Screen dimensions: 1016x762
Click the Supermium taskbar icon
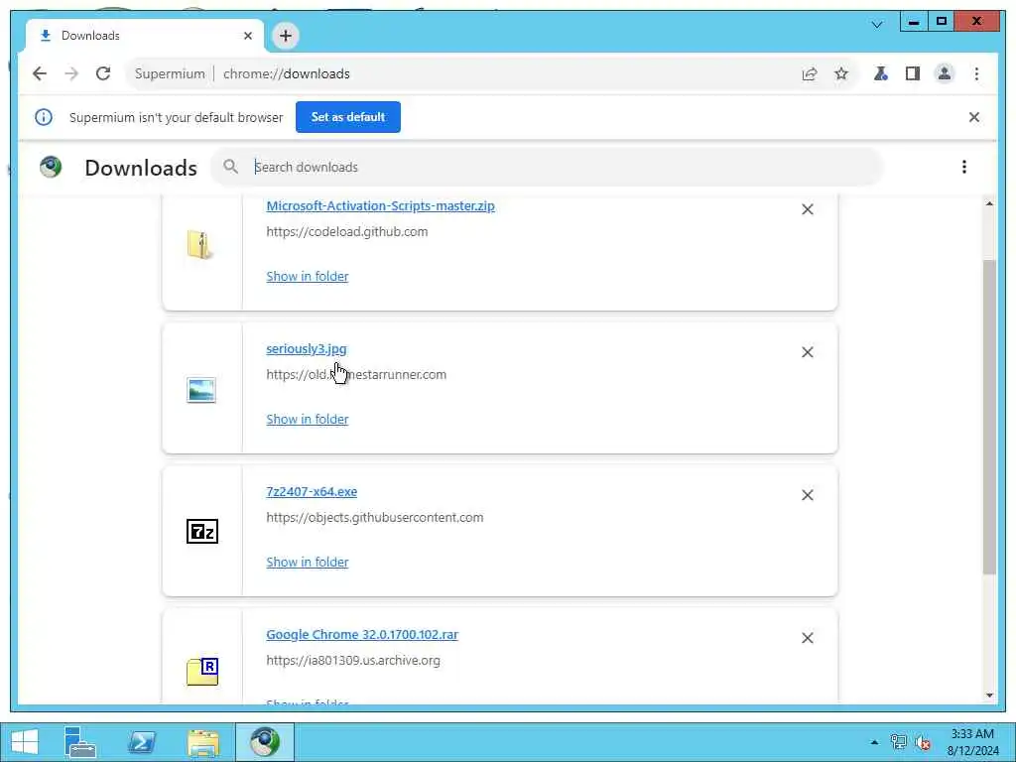(x=265, y=742)
